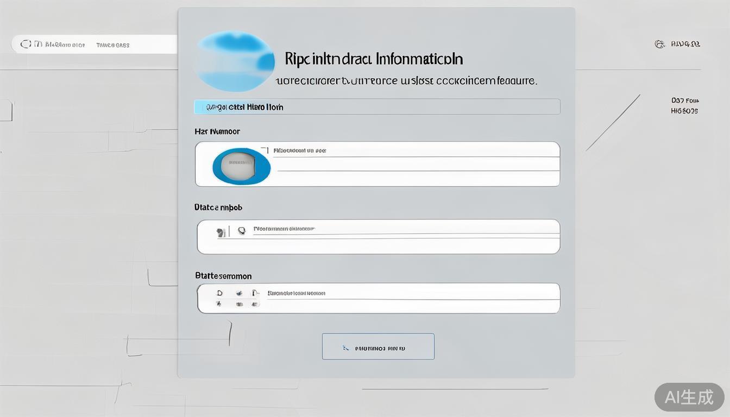Toggle the small checkbox beside the blue circle
The height and width of the screenshot is (417, 730).
(x=265, y=149)
